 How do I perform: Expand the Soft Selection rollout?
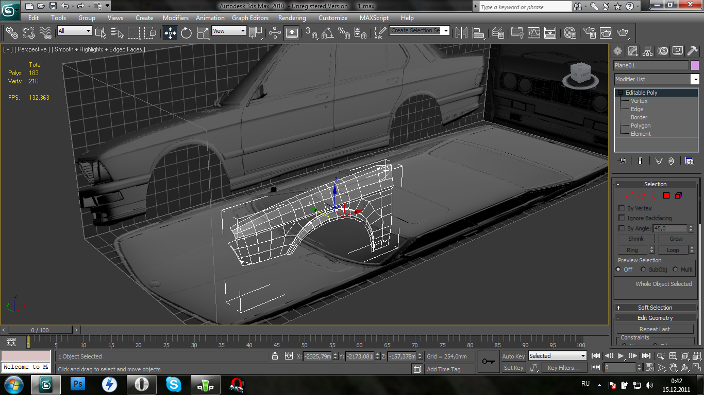point(655,308)
